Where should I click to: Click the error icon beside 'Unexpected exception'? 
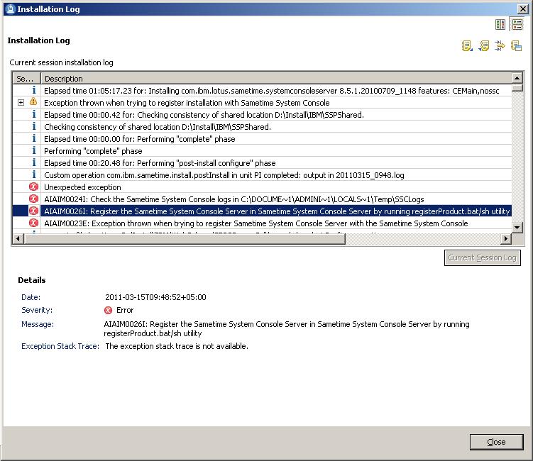click(x=33, y=187)
